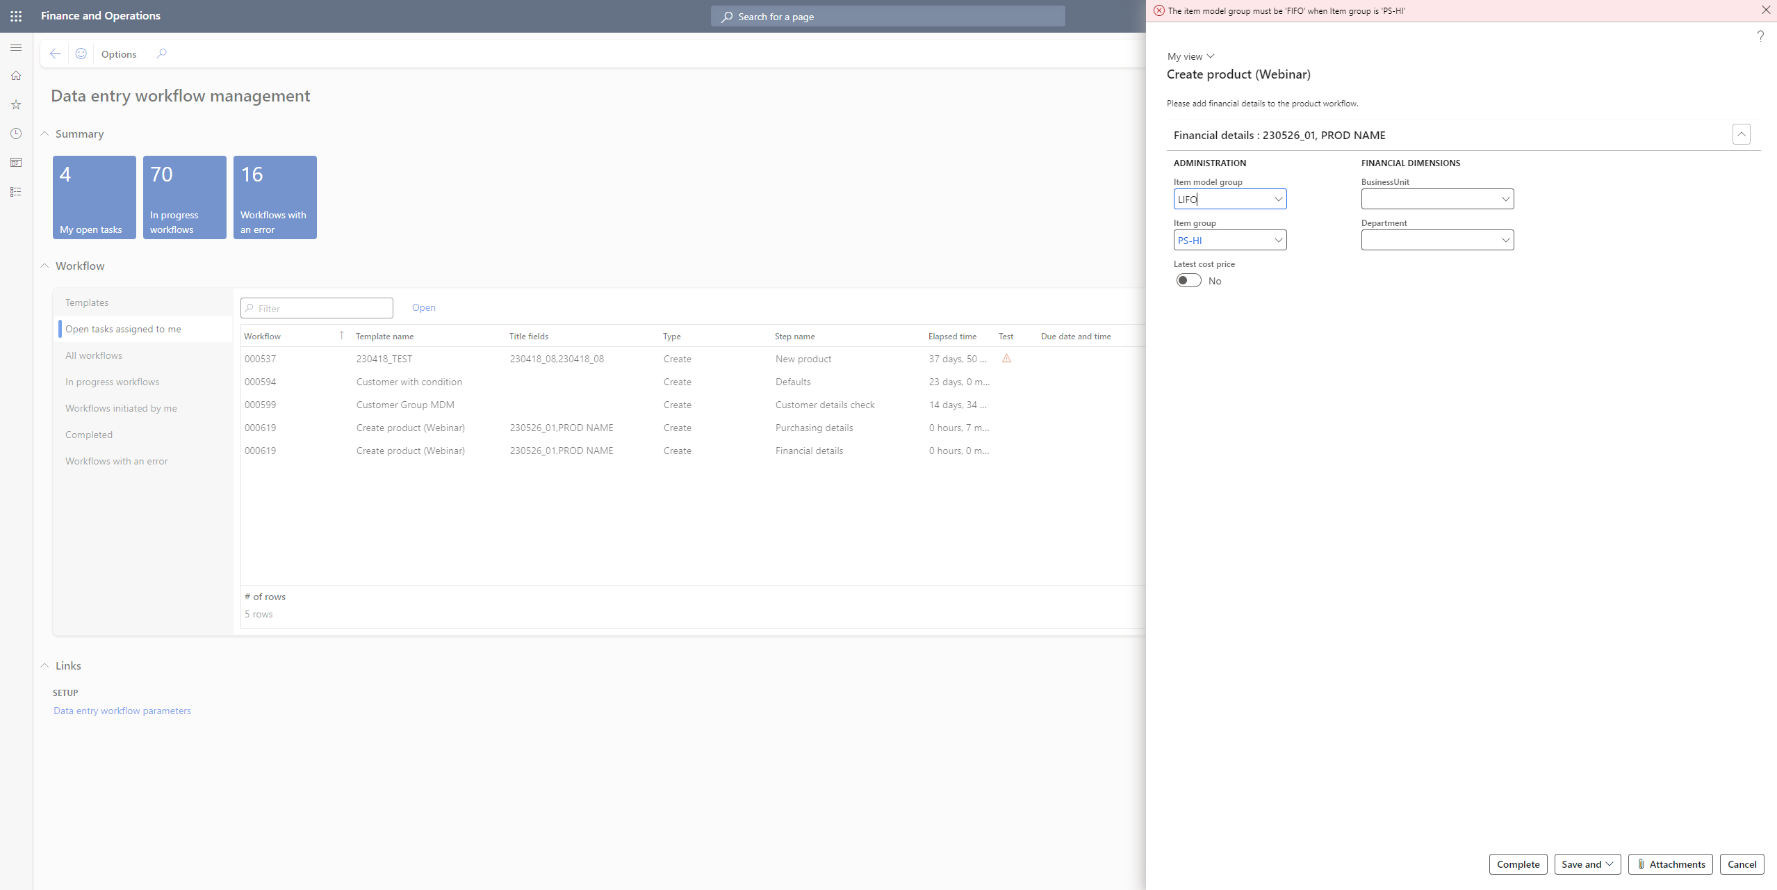Open In progress workflows tile
Screen dimensions: 1777x890
tap(185, 197)
